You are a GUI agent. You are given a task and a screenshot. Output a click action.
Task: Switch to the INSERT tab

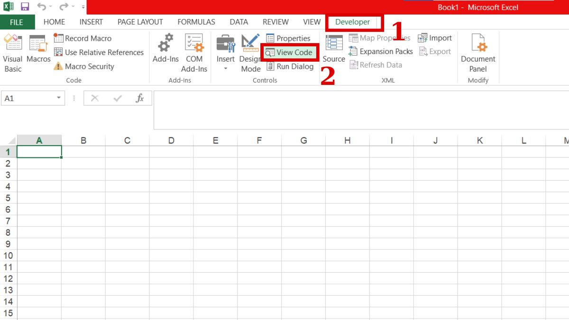[x=91, y=22]
